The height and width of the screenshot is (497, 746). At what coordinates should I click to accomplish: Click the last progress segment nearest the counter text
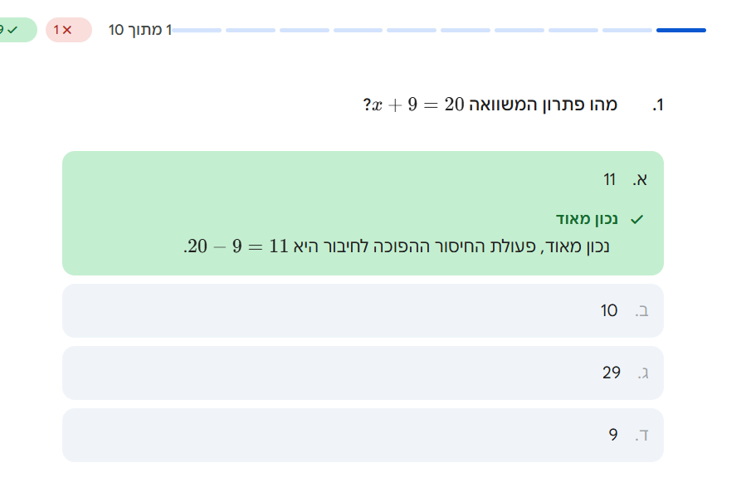(x=197, y=31)
